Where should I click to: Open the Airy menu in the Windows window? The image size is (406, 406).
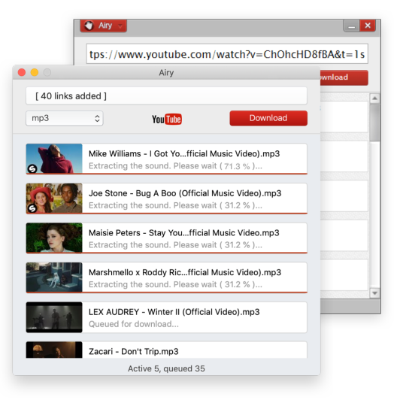pyautogui.click(x=103, y=26)
